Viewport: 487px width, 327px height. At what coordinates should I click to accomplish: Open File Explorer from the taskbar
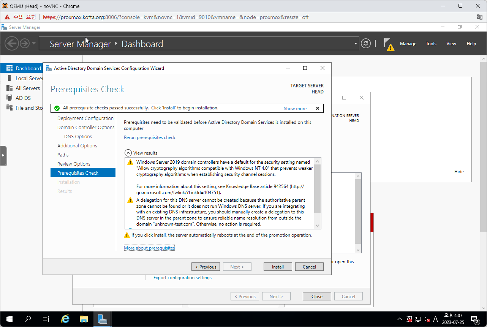[84, 319]
